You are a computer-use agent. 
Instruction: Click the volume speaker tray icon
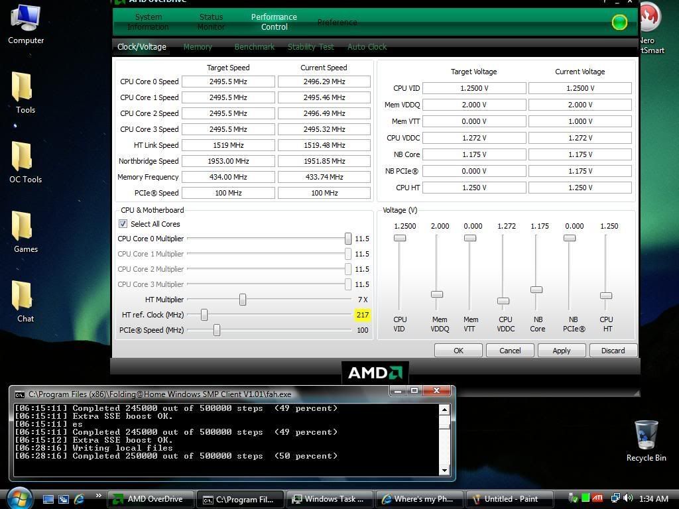point(629,498)
